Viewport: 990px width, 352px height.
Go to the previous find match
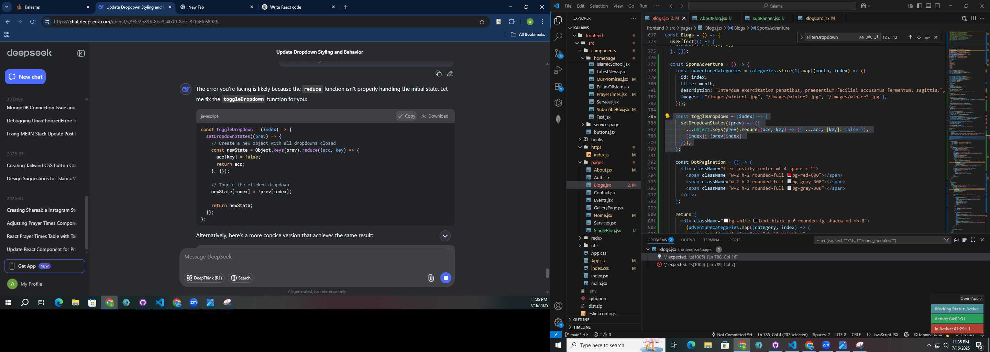(910, 37)
